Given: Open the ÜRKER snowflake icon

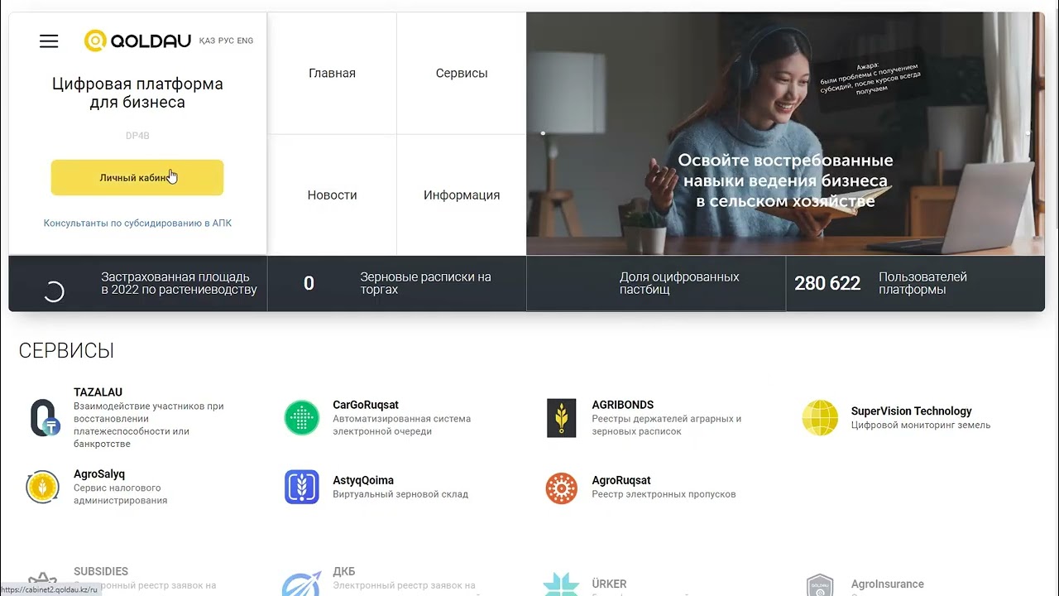Looking at the screenshot, I should tap(561, 584).
